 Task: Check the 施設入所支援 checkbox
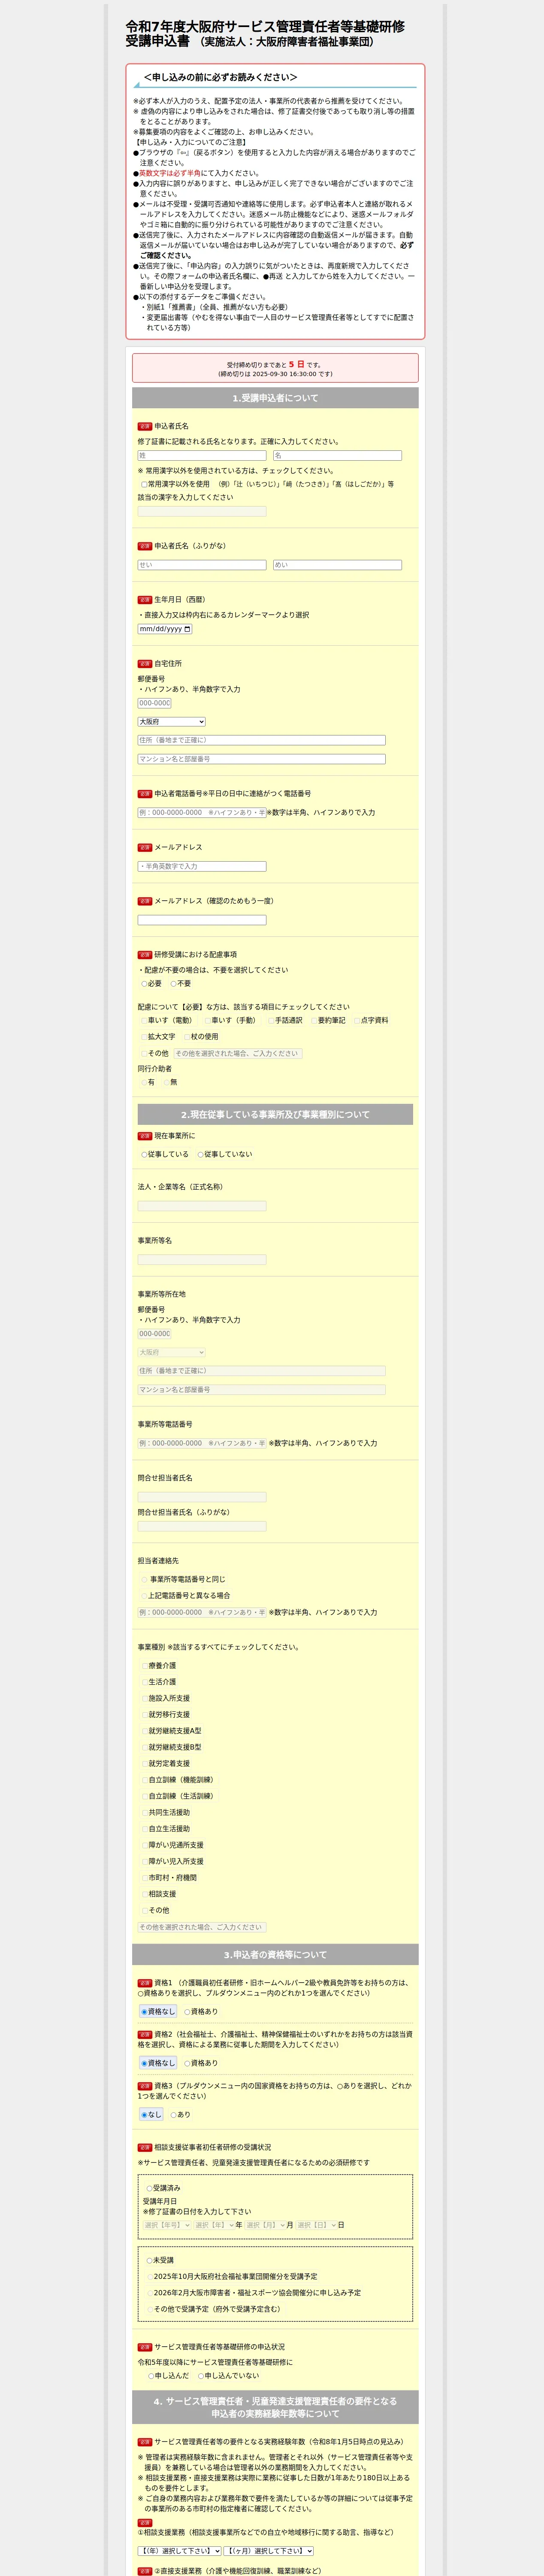145,1699
